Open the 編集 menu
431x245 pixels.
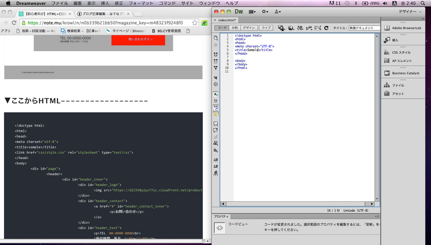click(x=78, y=3)
